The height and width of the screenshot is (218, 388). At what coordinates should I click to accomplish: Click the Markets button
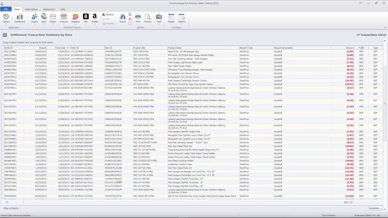point(108,15)
